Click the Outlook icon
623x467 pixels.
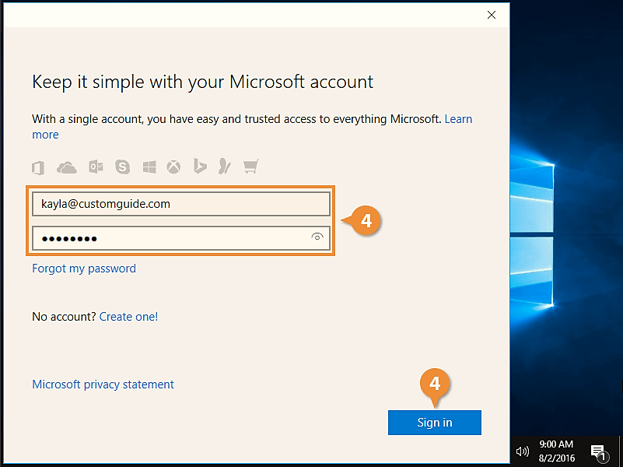click(x=96, y=167)
